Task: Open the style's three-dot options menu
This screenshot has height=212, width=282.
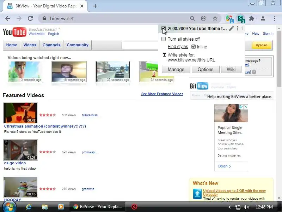Action: [238, 28]
